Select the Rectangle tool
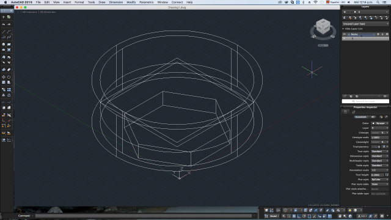 click(9, 45)
